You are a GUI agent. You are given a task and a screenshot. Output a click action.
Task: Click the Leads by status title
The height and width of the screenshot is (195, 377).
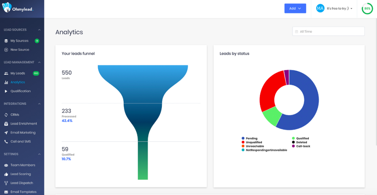pos(234,53)
